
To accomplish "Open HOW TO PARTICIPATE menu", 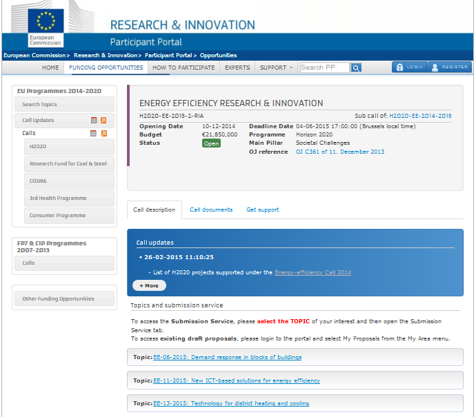I will pos(184,68).
